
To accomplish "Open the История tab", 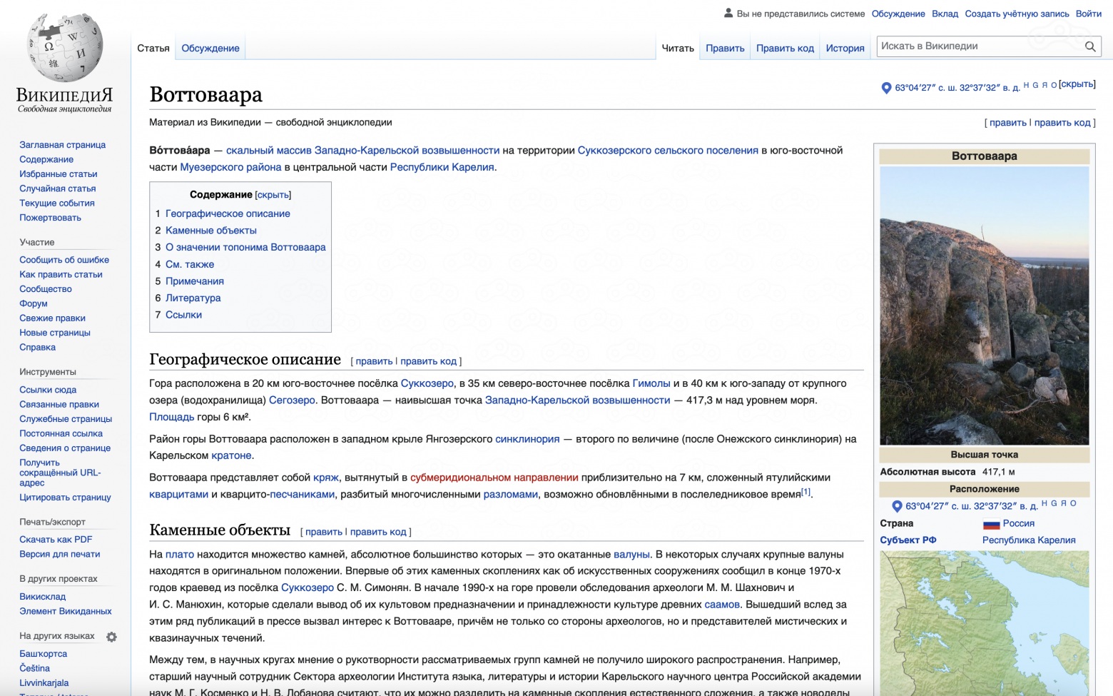I will (x=844, y=48).
